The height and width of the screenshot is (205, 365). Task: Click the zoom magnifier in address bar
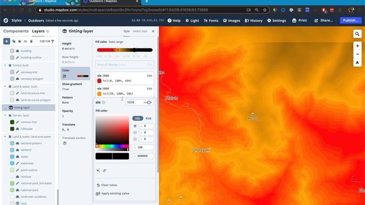click(x=257, y=10)
